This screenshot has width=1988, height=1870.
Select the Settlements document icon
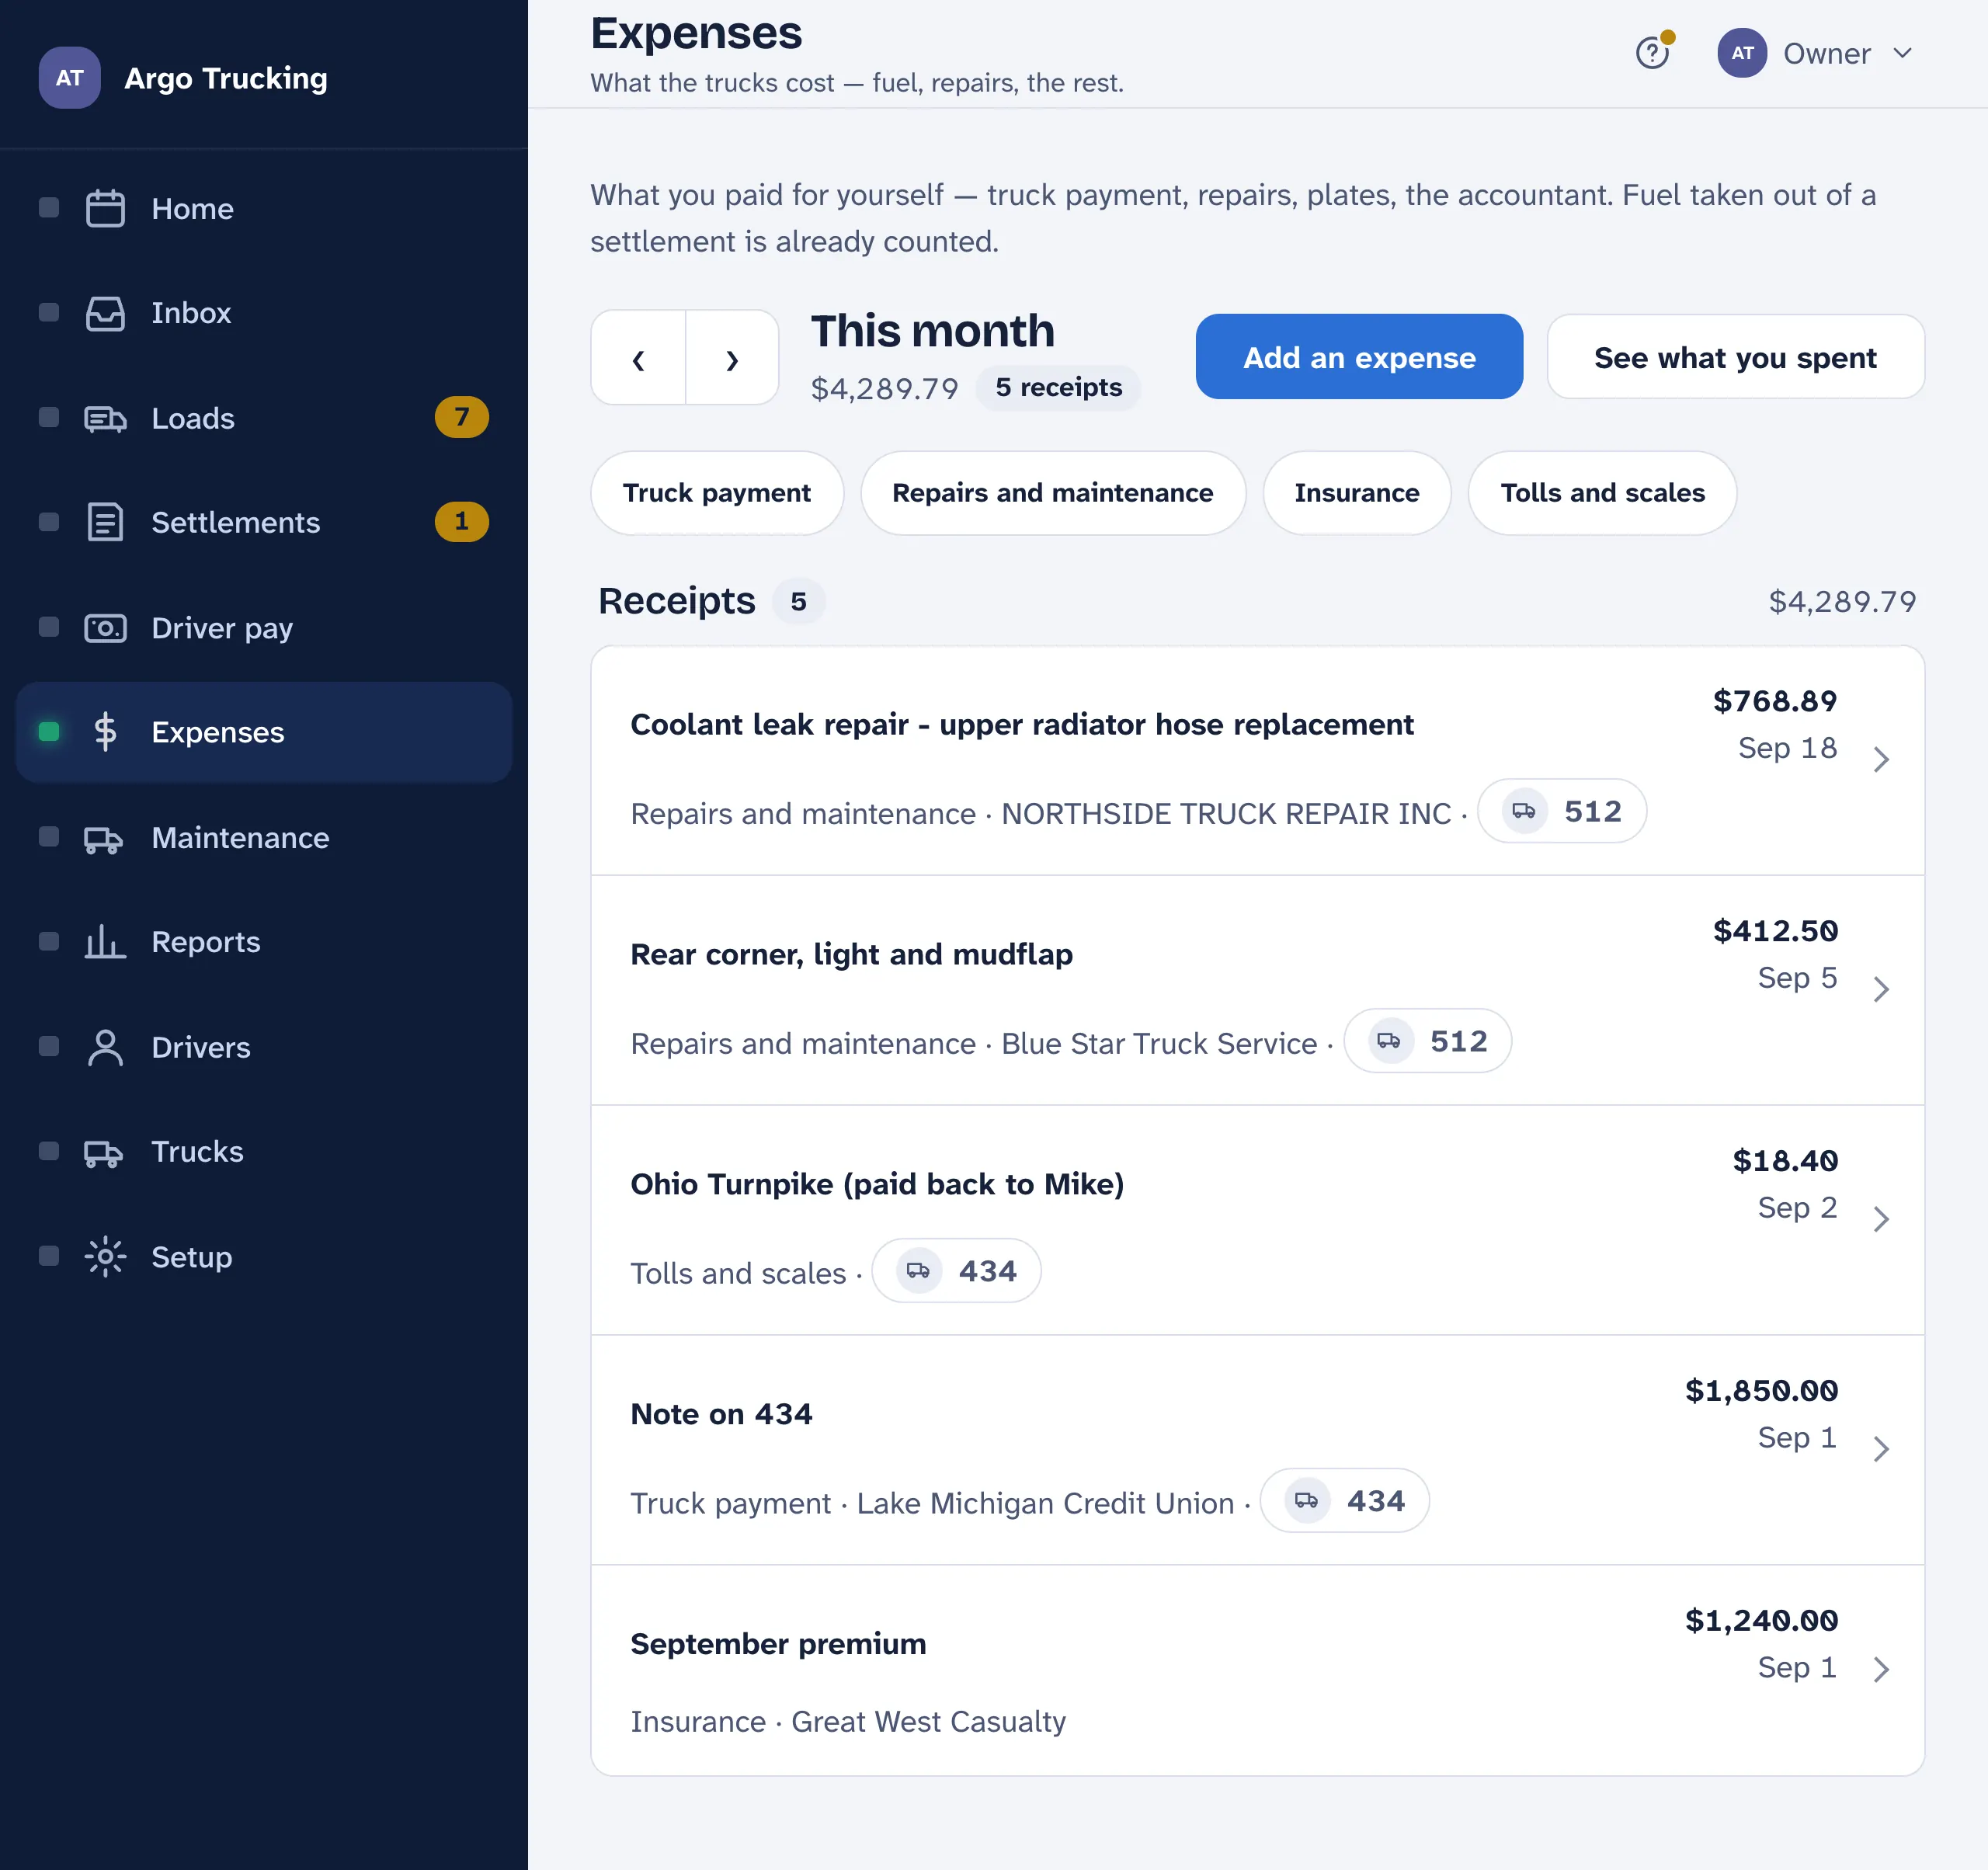click(x=105, y=522)
